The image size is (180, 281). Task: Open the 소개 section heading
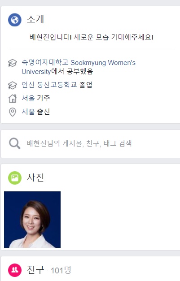tap(35, 19)
